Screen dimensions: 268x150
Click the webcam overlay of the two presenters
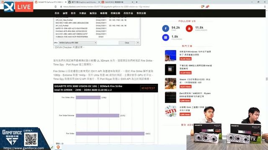[x=227, y=128]
